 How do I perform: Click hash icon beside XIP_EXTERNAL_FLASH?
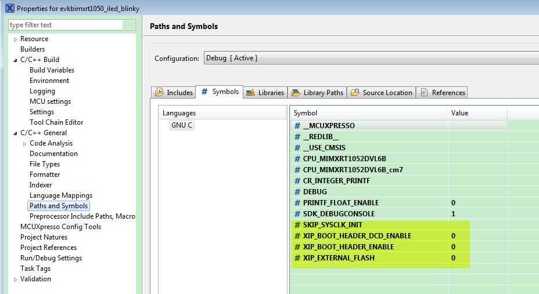297,257
